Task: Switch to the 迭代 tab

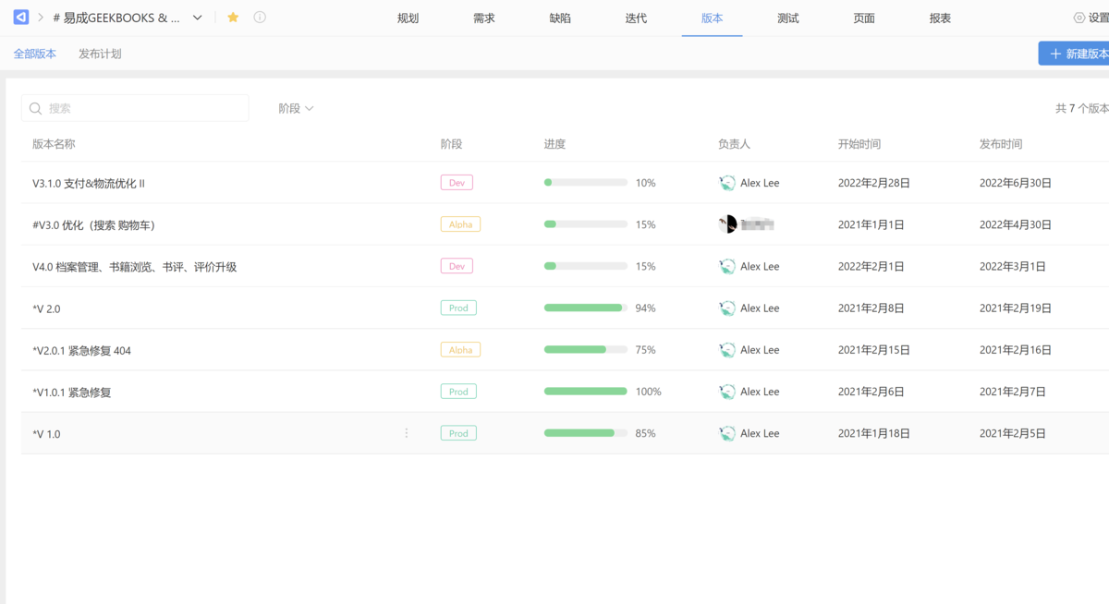Action: coord(636,18)
